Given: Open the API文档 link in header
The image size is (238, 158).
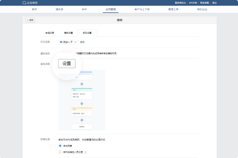Looking at the screenshot, I should coord(193,3).
